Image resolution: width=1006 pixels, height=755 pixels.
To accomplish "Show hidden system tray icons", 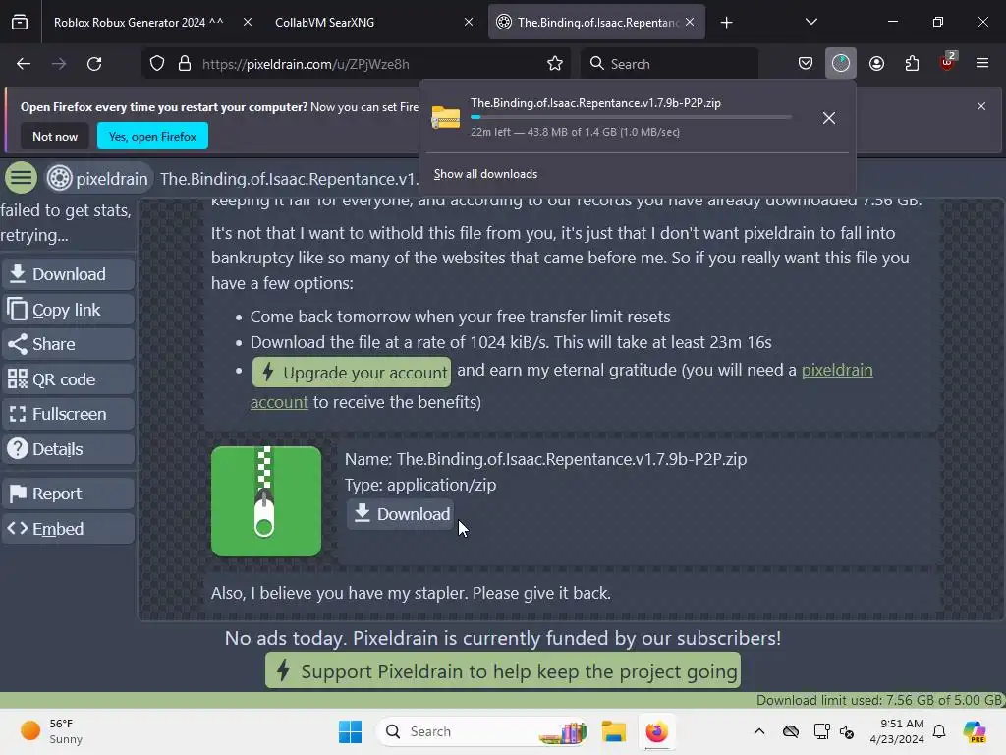I will (759, 731).
